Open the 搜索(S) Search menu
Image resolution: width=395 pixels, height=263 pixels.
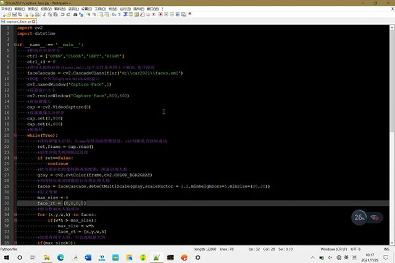[x=33, y=9]
